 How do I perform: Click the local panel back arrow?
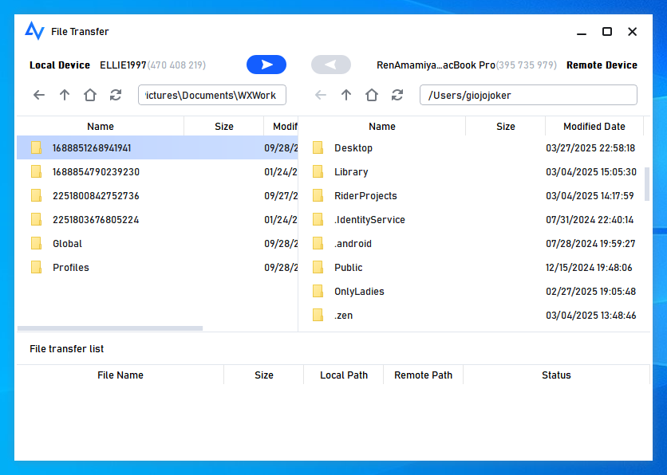[x=39, y=96]
